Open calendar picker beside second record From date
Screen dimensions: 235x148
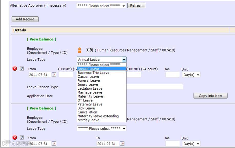click(x=54, y=144)
